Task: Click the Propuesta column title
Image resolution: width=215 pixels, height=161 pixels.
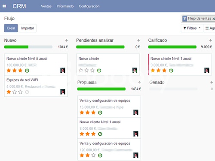Action: point(87,82)
